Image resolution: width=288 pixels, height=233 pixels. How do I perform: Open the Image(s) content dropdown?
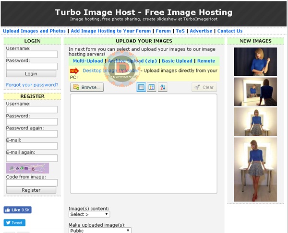[x=89, y=214]
